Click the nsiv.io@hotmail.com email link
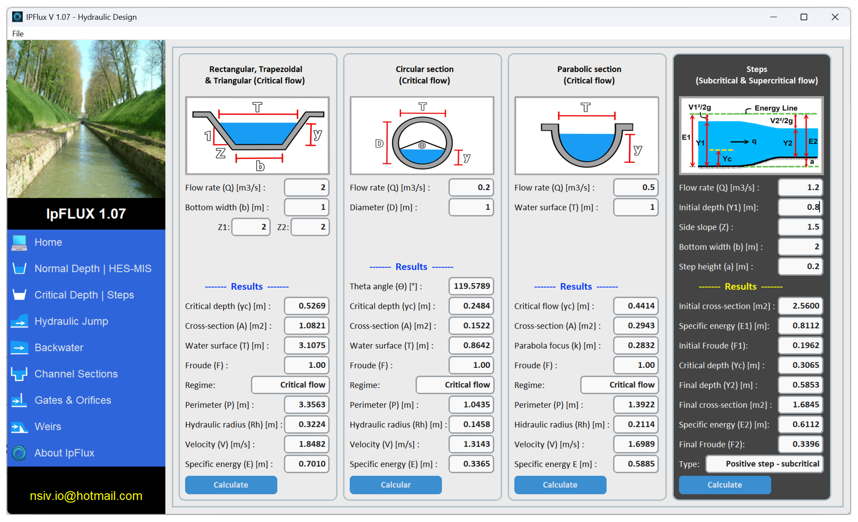The height and width of the screenshot is (522, 858). point(86,496)
